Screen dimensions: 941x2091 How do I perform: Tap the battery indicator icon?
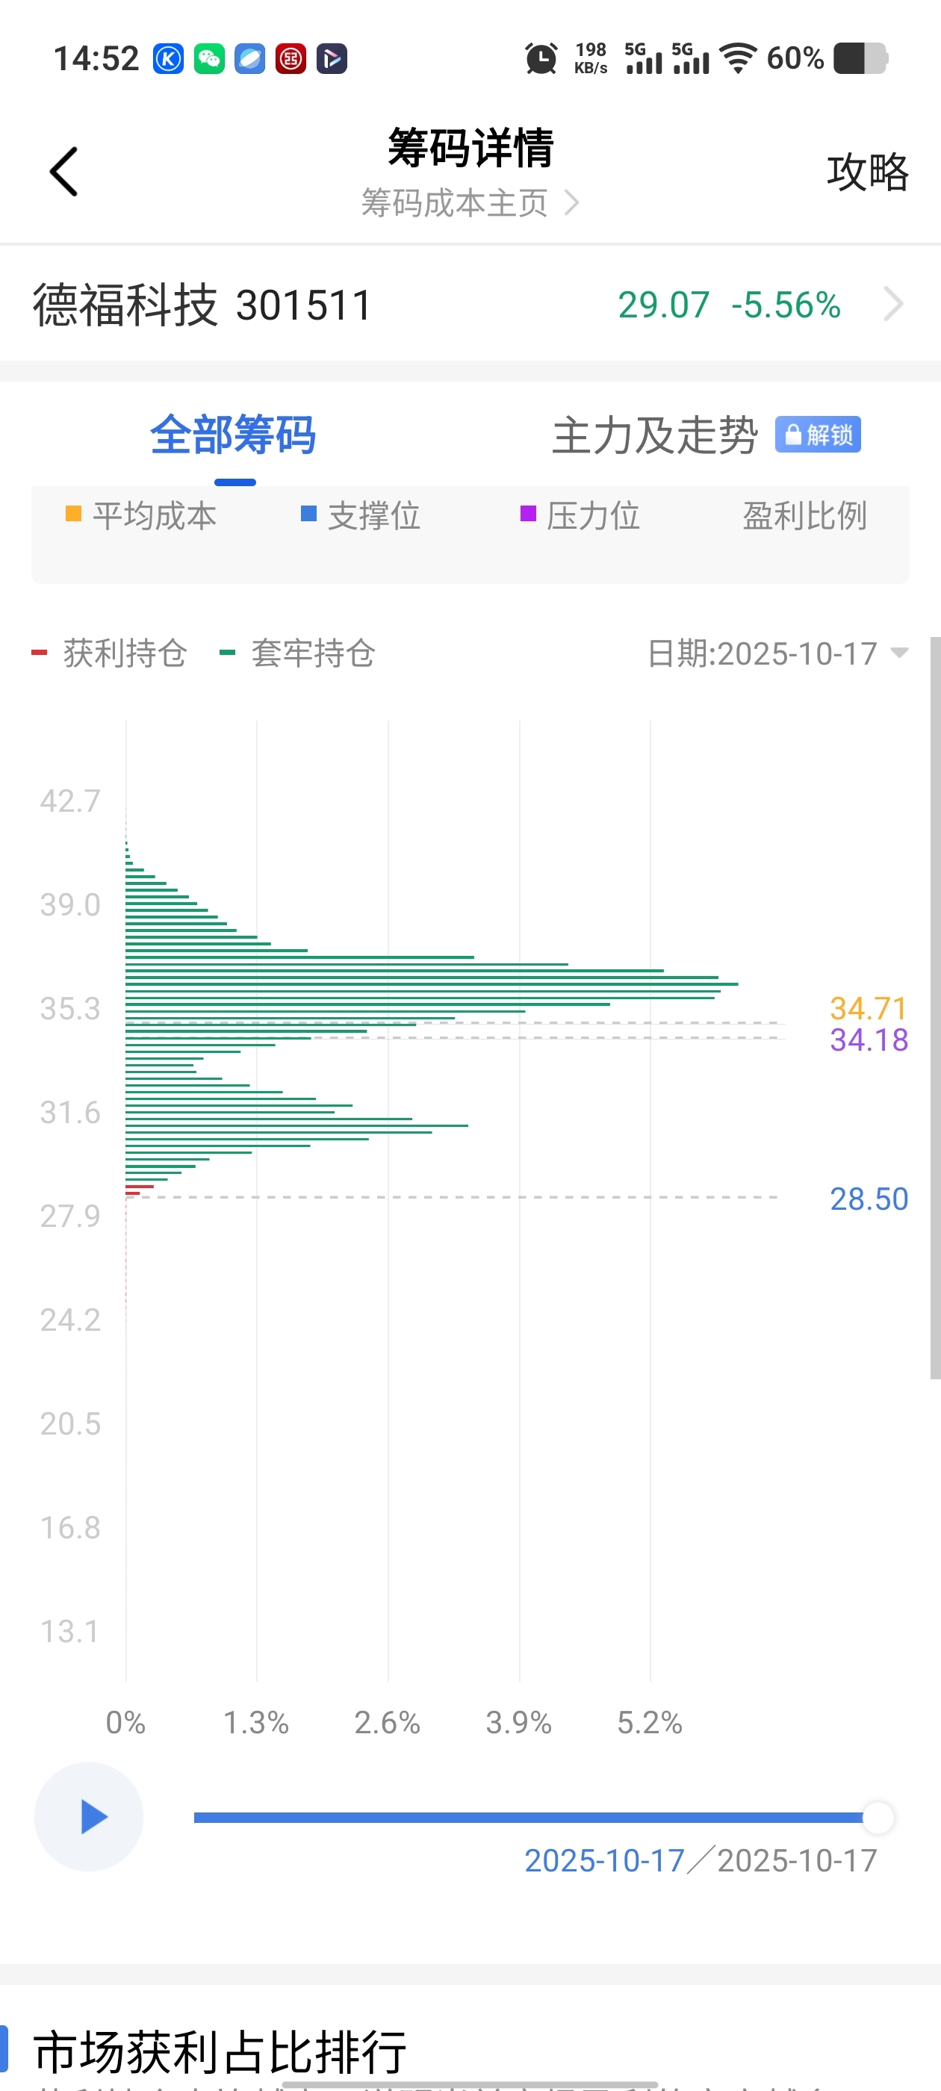(x=860, y=58)
